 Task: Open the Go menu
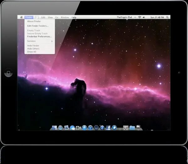[57, 17]
